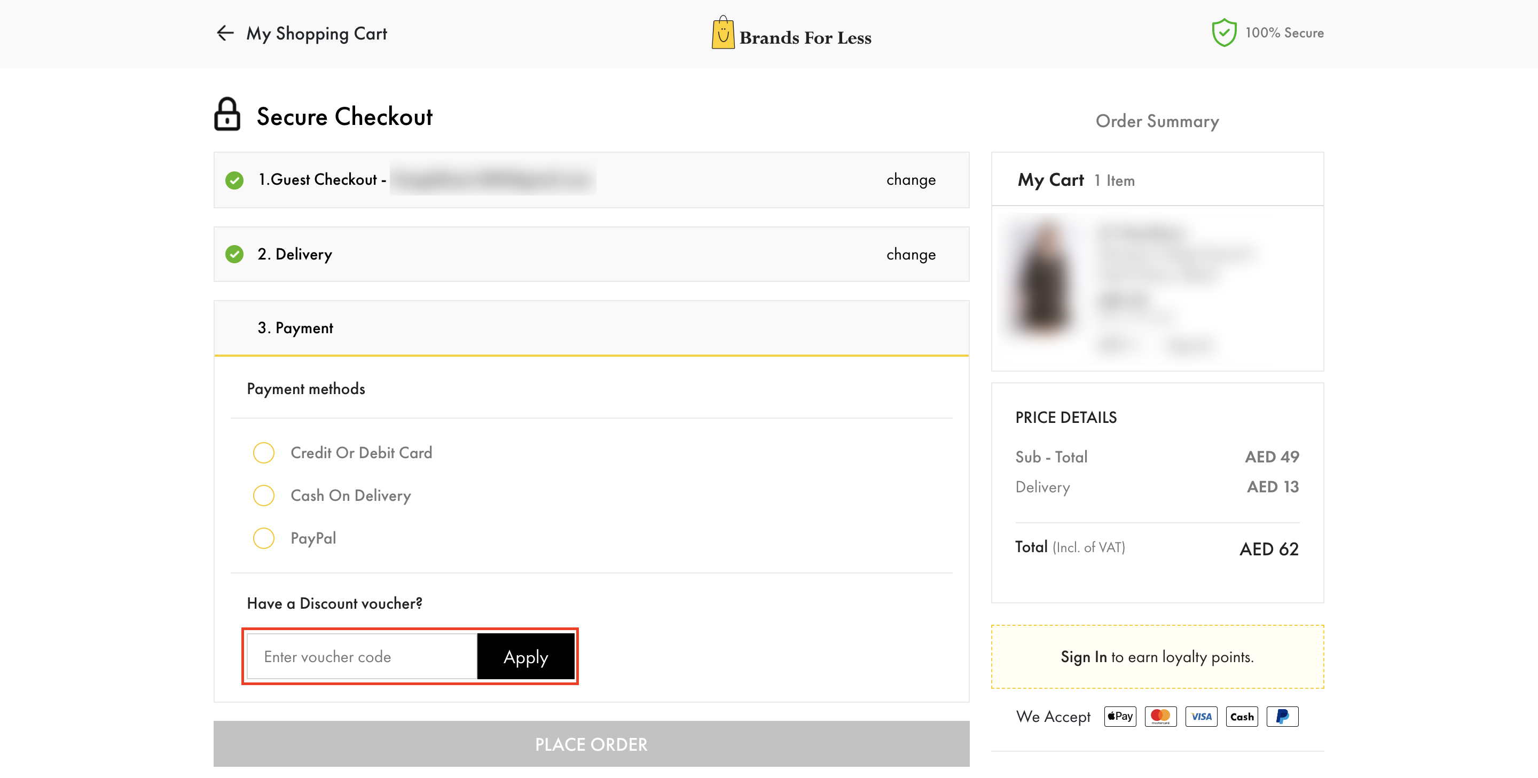Expand the 2. Delivery step row
Screen dimensions: 1538x778
coord(591,254)
